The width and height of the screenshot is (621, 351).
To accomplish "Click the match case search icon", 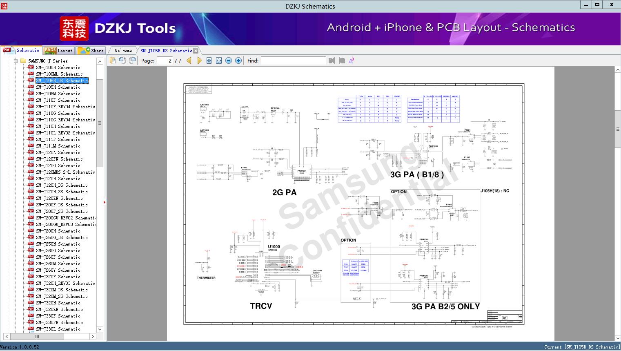I will click(x=351, y=60).
